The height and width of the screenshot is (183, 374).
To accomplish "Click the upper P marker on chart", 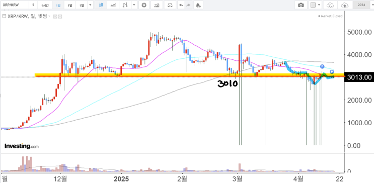I will pos(322,66).
